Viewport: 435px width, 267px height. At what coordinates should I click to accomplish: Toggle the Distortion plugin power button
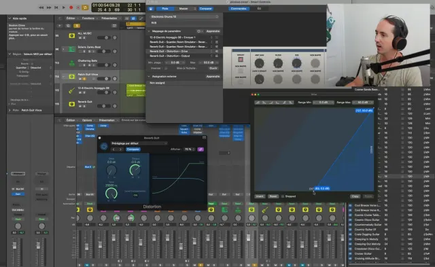tap(104, 146)
